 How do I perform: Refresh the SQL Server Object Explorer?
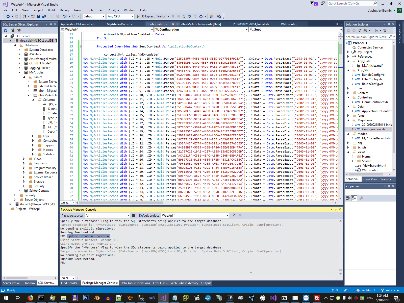6,30
